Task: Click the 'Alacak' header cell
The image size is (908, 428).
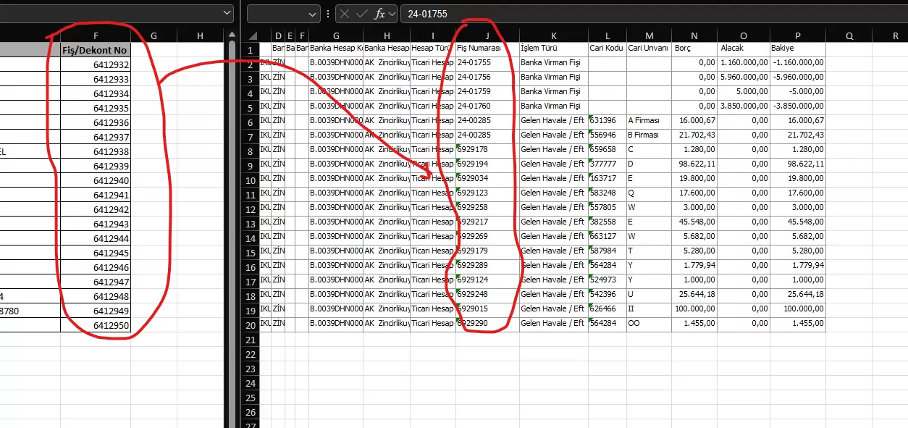Action: tap(744, 49)
